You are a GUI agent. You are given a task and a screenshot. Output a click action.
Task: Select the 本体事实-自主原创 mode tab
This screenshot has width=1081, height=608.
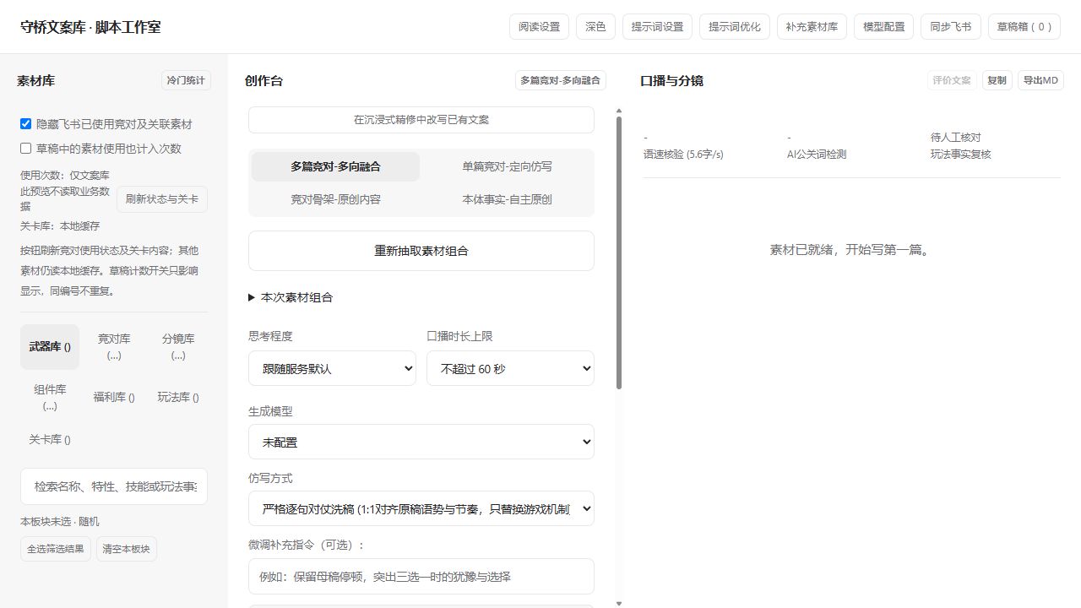point(507,199)
